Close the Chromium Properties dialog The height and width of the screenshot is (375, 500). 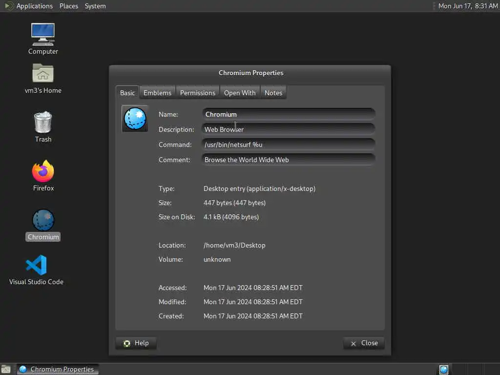pyautogui.click(x=363, y=343)
